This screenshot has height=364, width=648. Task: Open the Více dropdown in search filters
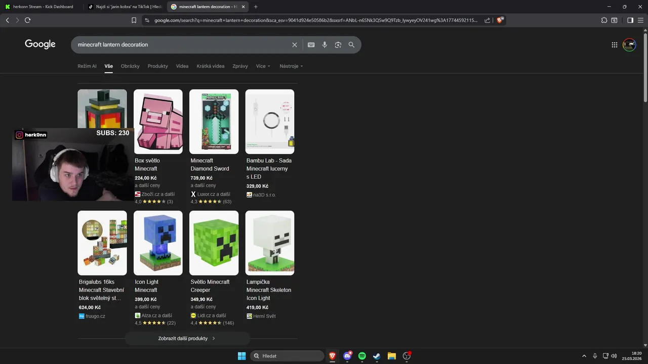pos(263,66)
